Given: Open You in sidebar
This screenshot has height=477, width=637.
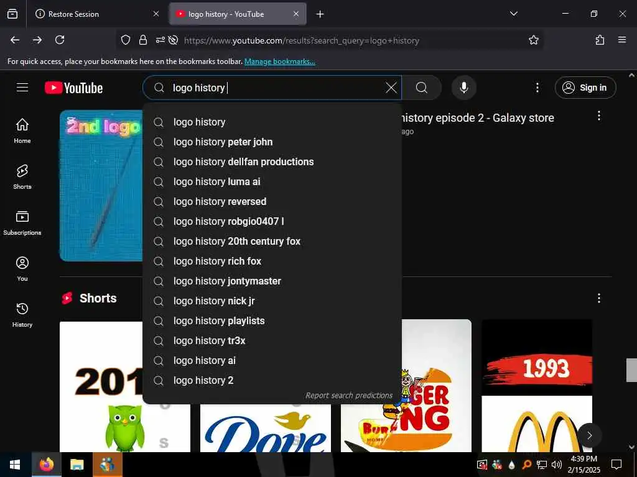Looking at the screenshot, I should pos(22,268).
